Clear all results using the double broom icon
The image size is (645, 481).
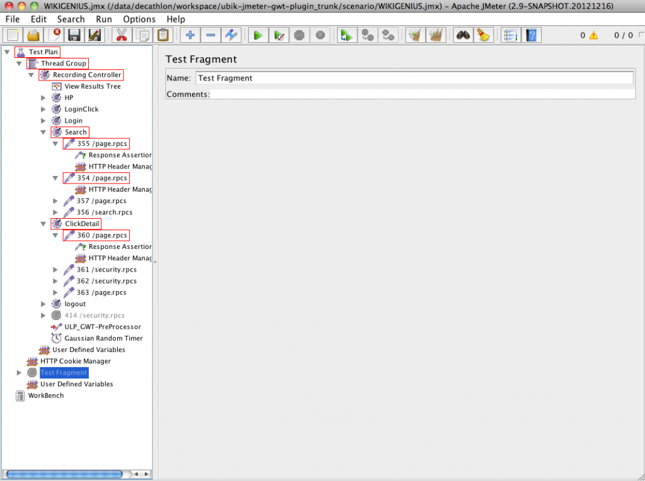pos(436,35)
